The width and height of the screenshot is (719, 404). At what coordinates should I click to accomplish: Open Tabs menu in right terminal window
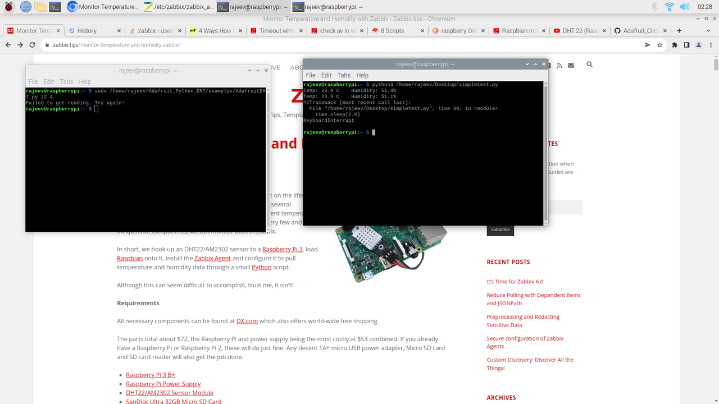[344, 75]
